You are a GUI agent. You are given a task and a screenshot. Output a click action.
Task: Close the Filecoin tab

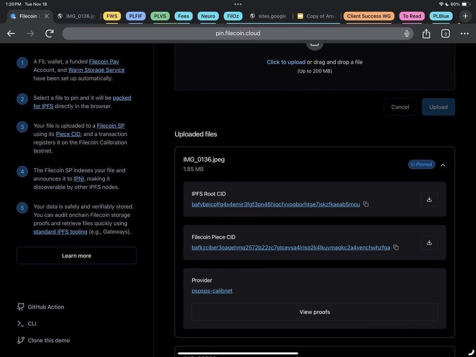(47, 16)
